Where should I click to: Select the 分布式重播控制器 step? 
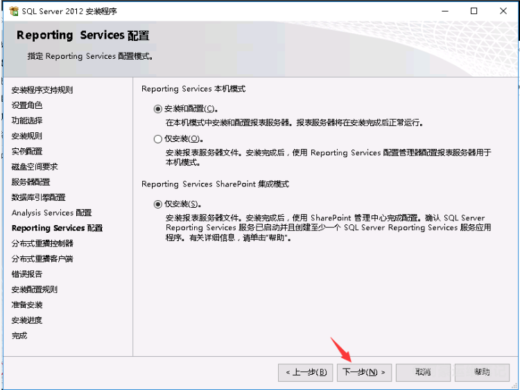tap(42, 243)
